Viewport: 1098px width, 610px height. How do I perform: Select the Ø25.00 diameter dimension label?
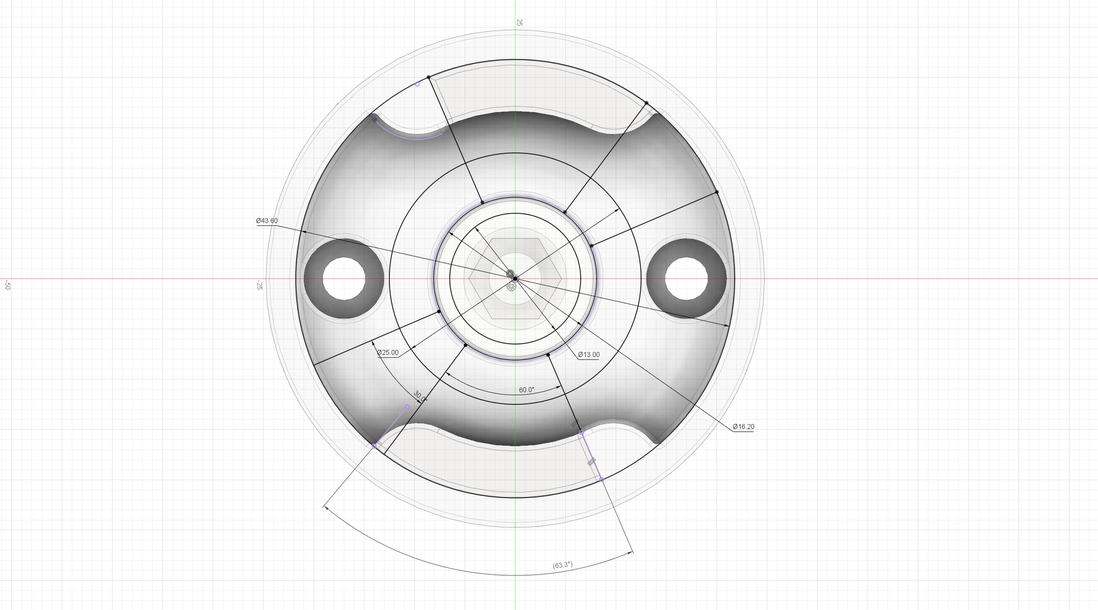pos(388,352)
